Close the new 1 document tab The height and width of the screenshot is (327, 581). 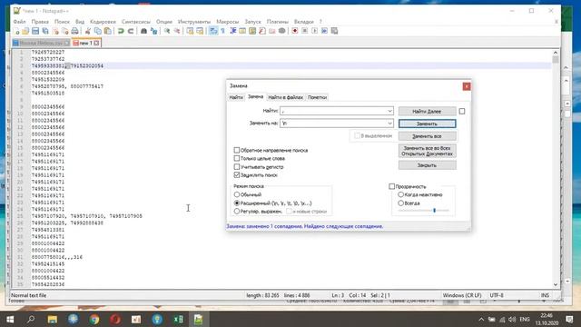point(96,44)
